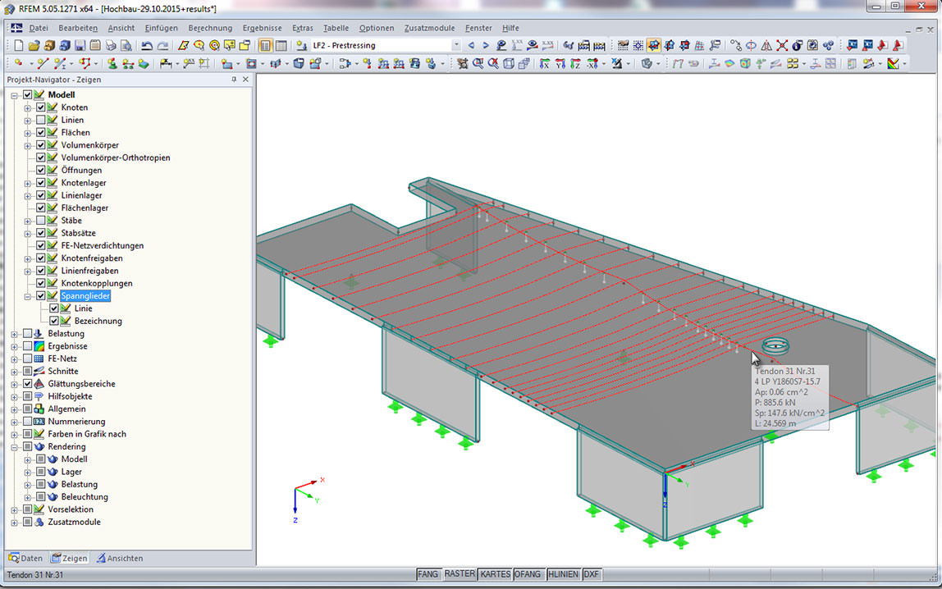Click the Redo arrow icon
Viewport: 942px width, 589px height.
tap(162, 45)
